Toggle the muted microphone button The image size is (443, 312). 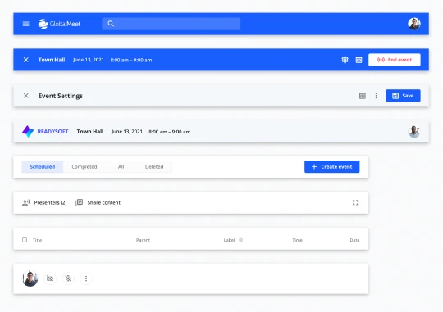(68, 278)
